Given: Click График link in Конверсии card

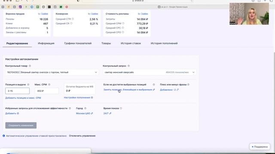Looking at the screenshot, I should coord(95,14).
